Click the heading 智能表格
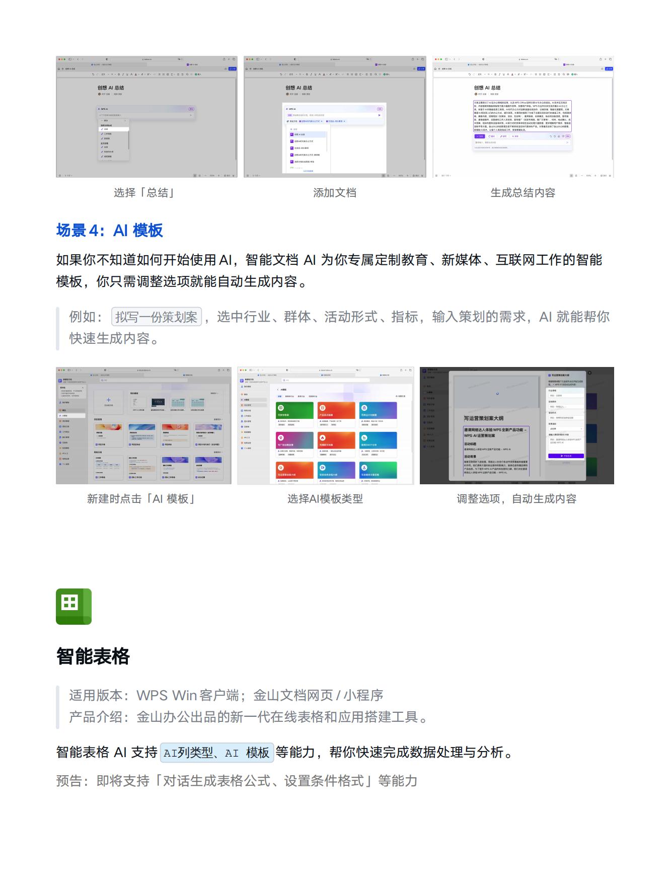Screen dimensions: 670x886 tap(93, 656)
